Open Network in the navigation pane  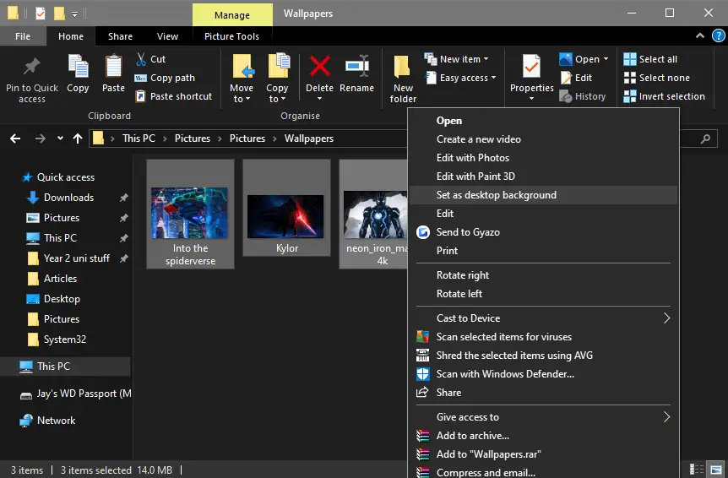47,421
